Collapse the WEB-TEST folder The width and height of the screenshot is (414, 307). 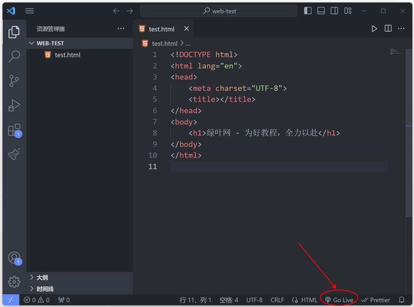pyautogui.click(x=32, y=43)
